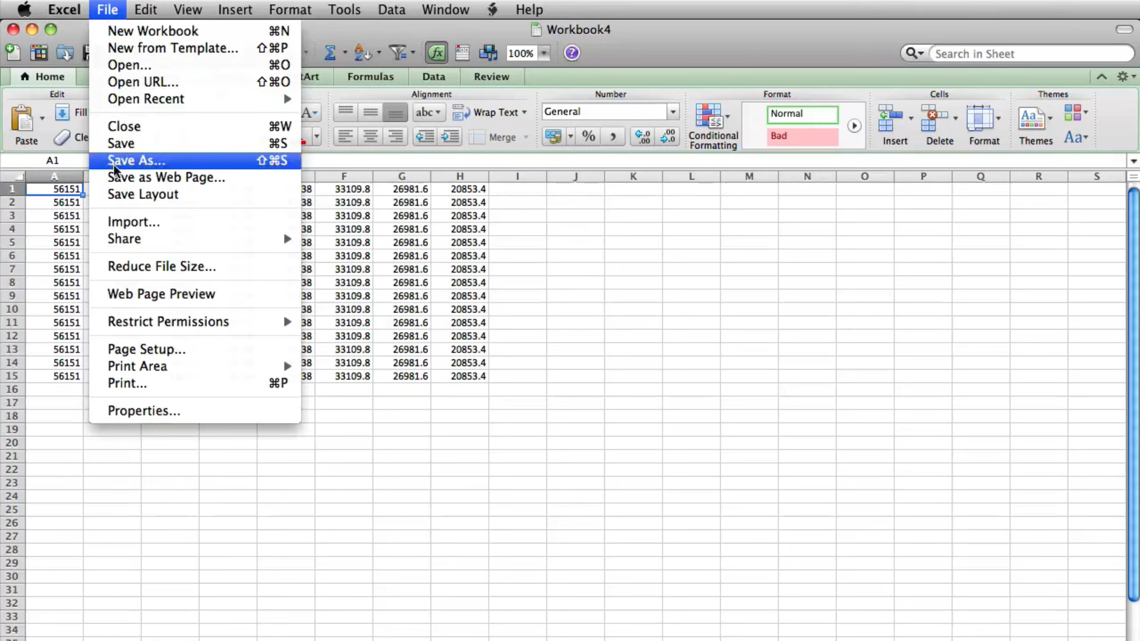Click the decrease decimal icon
This screenshot has height=641, width=1140.
(x=668, y=137)
